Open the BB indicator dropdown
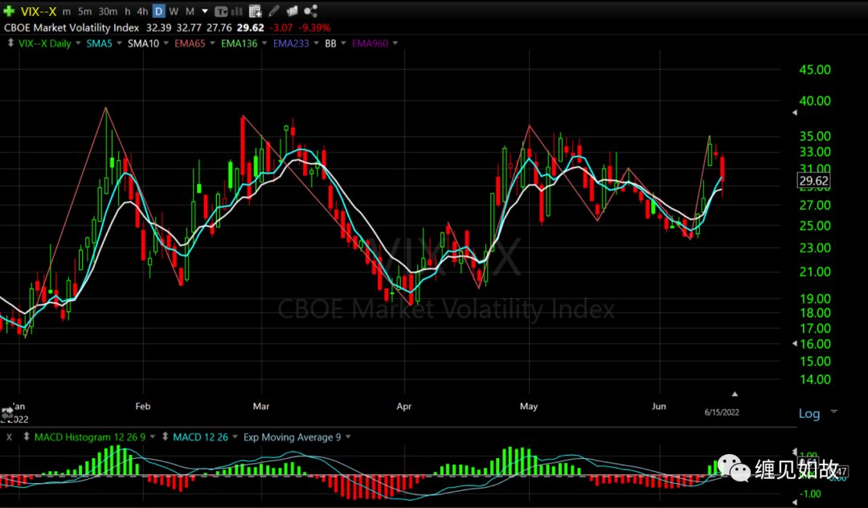 [343, 43]
